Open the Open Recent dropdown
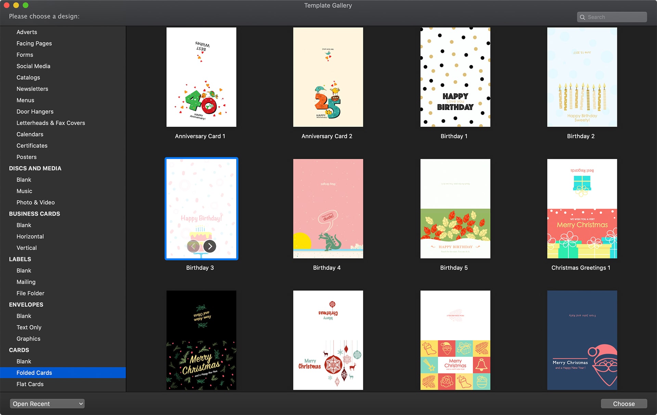This screenshot has width=657, height=415. pyautogui.click(x=47, y=404)
